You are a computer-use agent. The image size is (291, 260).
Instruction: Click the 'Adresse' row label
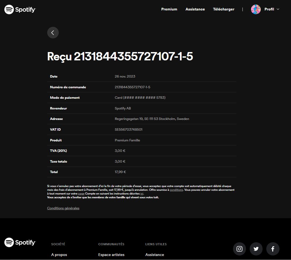56,119
